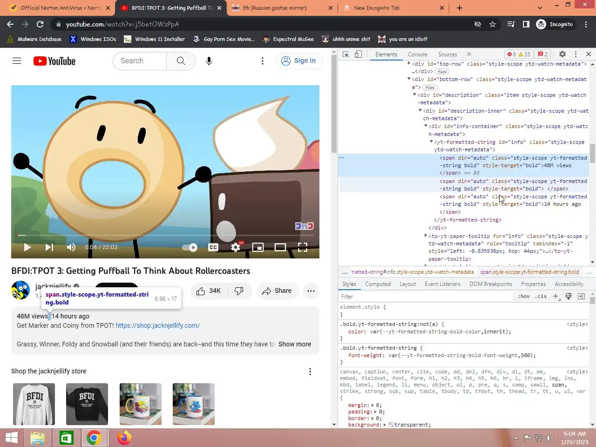Switch to DevTools Sources tab
This screenshot has width=596, height=447.
(447, 54)
